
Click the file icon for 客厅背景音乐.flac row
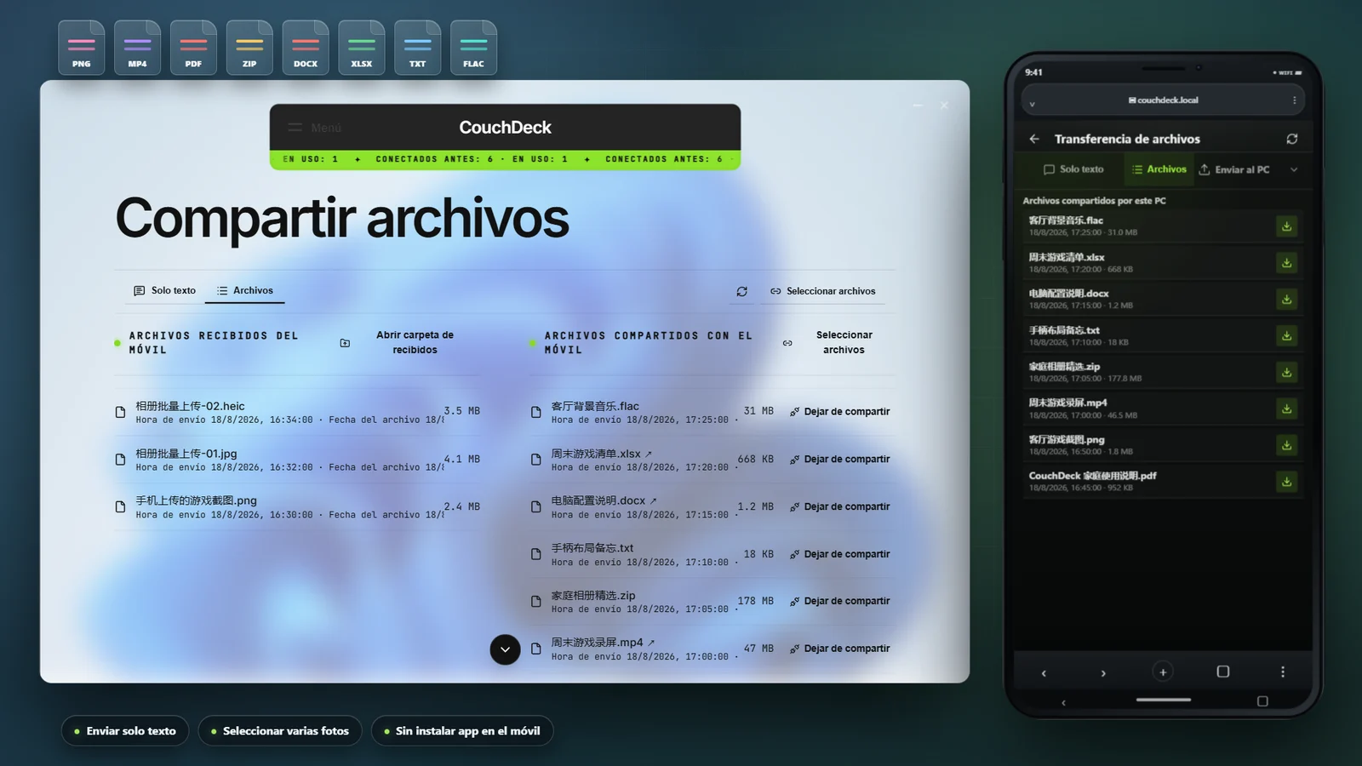pyautogui.click(x=536, y=412)
